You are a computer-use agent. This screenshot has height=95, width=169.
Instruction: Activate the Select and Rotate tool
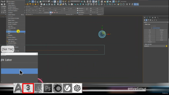coord(35,2)
